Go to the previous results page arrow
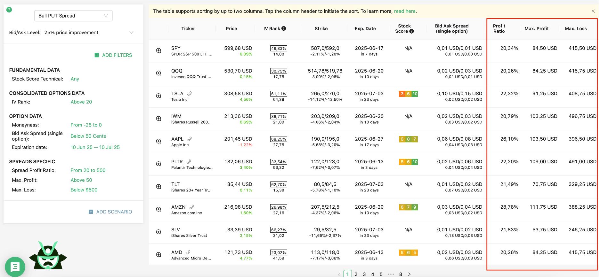 click(339, 274)
